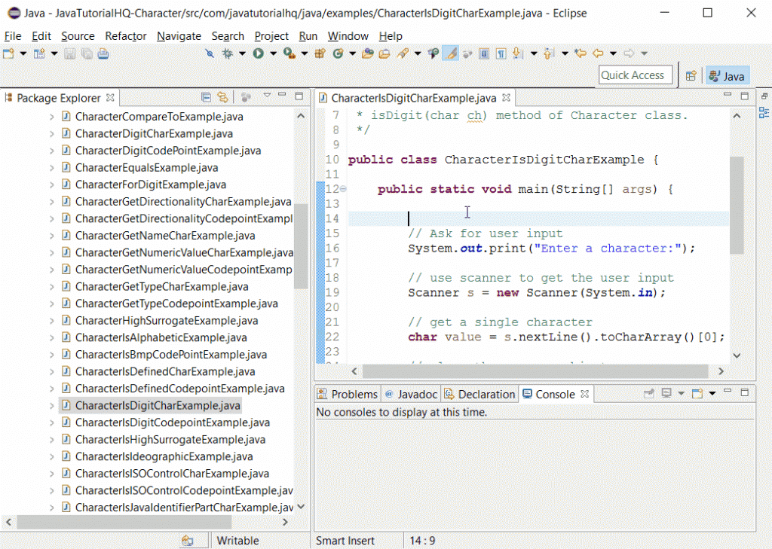The width and height of the screenshot is (772, 549).
Task: Maximize the Package Explorer panel
Action: [x=299, y=96]
